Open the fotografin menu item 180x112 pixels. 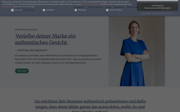coord(79,7)
